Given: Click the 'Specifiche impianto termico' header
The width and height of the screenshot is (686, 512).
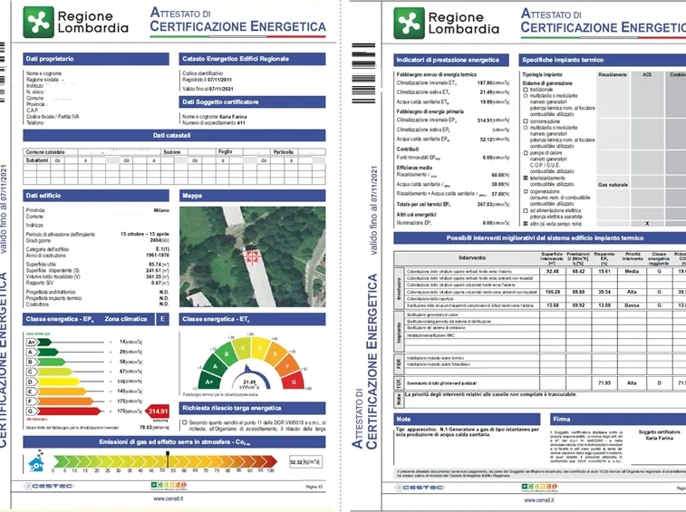Looking at the screenshot, I should (x=603, y=60).
